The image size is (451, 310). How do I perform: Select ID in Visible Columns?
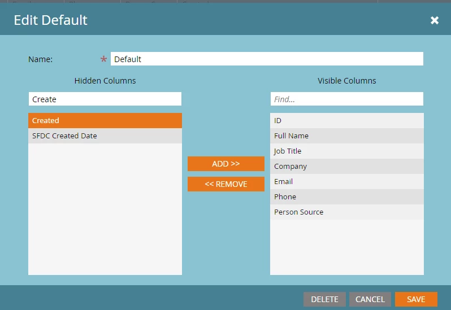point(346,120)
